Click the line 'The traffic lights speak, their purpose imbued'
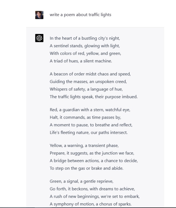Screen dimensions: 176x208 pyautogui.click(x=94, y=97)
